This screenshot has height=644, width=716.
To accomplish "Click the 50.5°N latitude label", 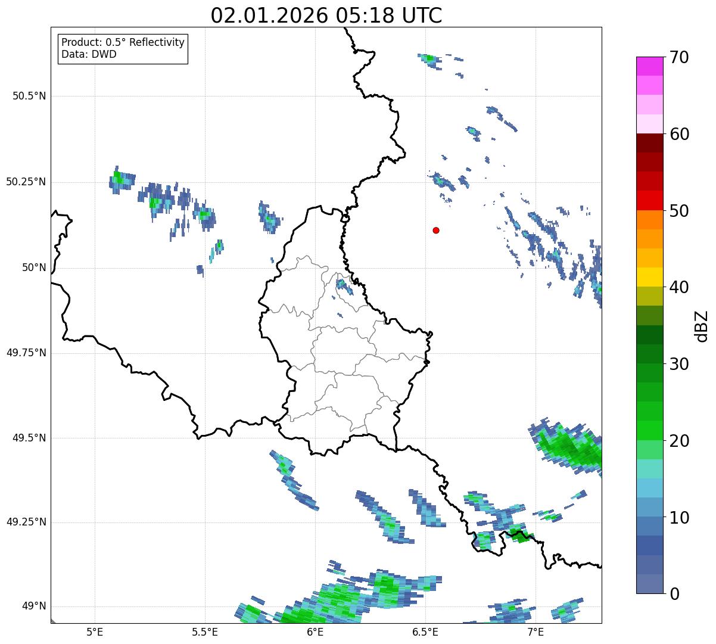I will 29,96.
